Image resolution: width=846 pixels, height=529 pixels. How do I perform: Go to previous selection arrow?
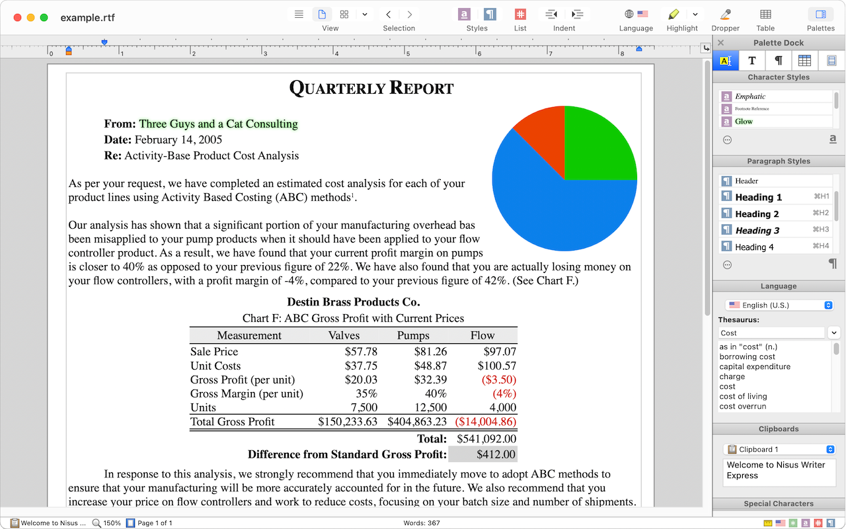[x=389, y=15]
